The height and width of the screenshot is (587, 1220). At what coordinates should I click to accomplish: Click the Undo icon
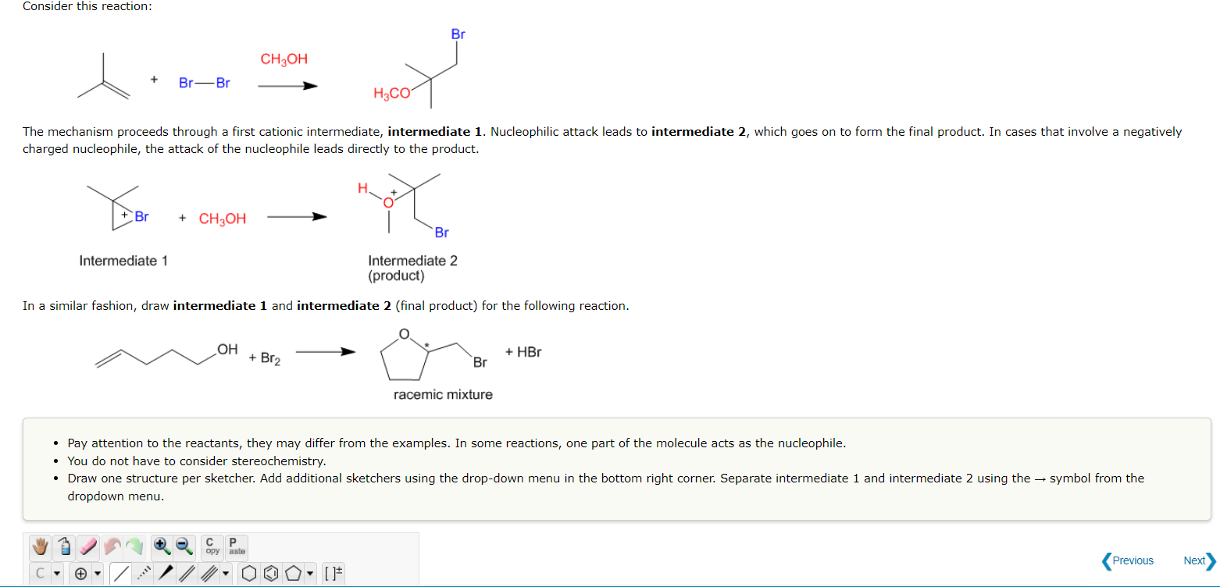[x=112, y=545]
